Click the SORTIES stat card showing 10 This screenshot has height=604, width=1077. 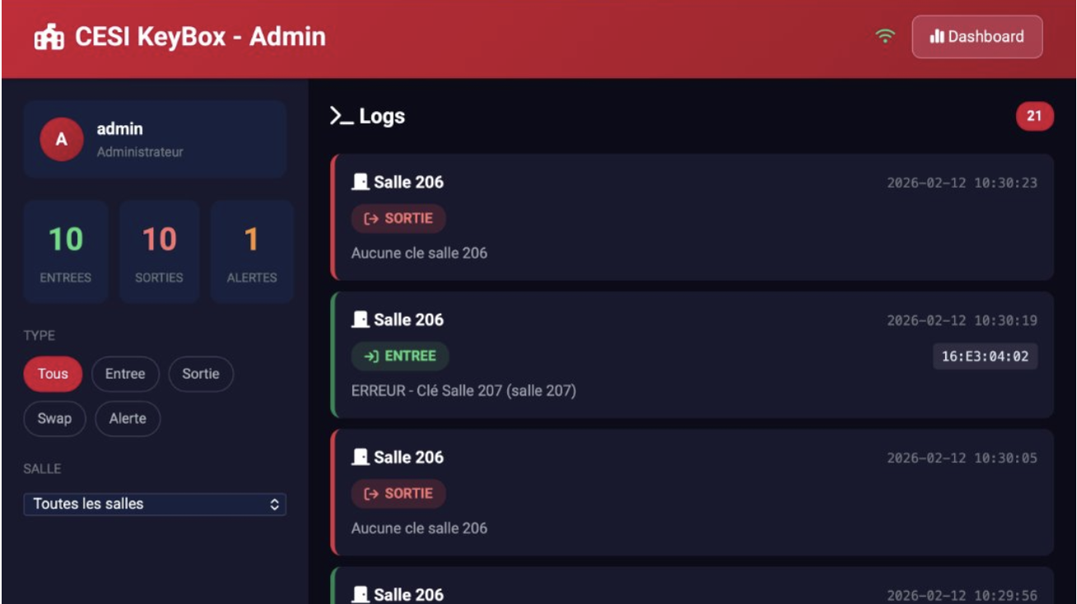[159, 252]
